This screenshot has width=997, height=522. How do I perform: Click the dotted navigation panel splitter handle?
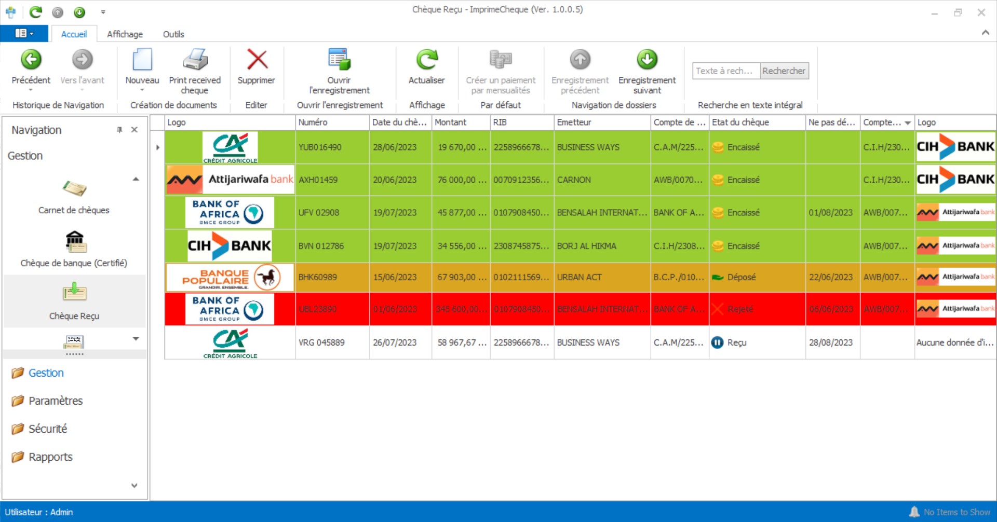[74, 354]
